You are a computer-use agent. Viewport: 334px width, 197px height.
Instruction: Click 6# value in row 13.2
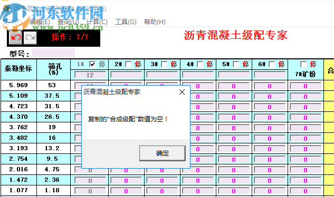point(270,149)
